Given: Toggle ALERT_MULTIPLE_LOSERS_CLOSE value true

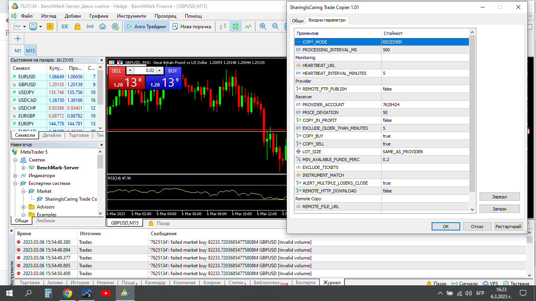Looking at the screenshot, I should tap(425, 183).
